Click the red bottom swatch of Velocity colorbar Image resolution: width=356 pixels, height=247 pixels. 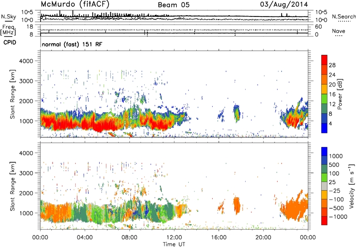pos(324,221)
